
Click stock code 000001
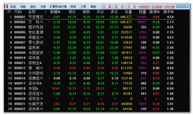[20, 17]
